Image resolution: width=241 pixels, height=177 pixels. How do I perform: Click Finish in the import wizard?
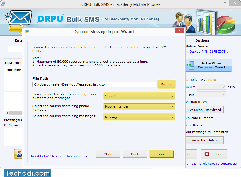(162, 154)
